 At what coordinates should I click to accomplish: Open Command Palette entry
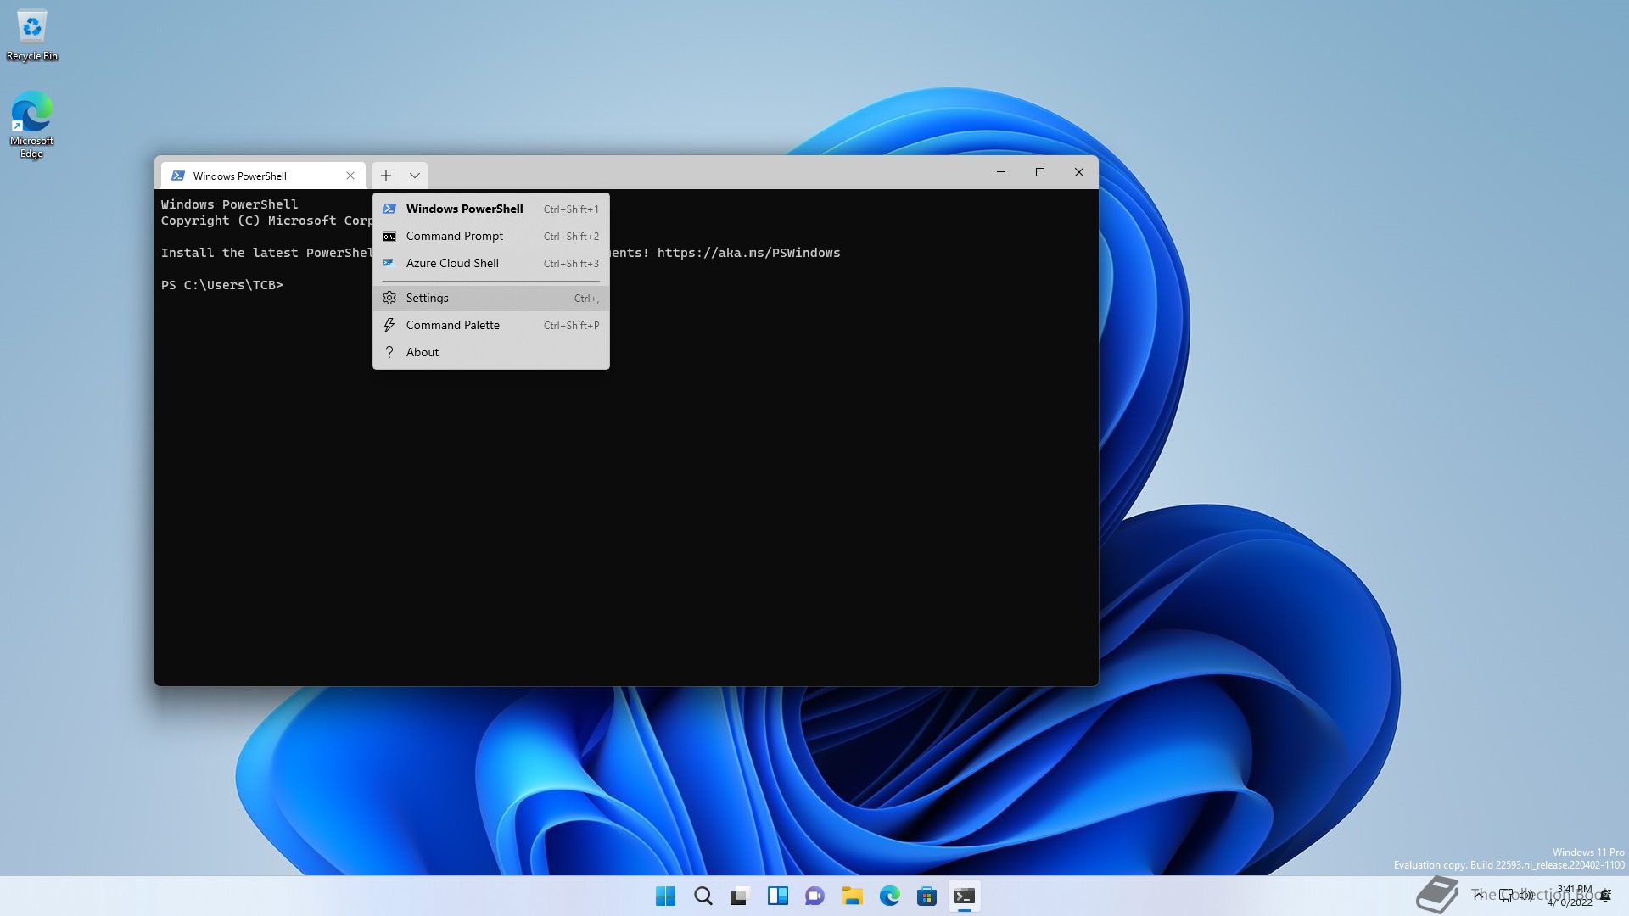tap(490, 325)
